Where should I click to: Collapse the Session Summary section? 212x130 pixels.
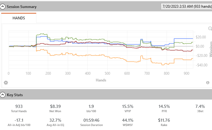[3, 6]
